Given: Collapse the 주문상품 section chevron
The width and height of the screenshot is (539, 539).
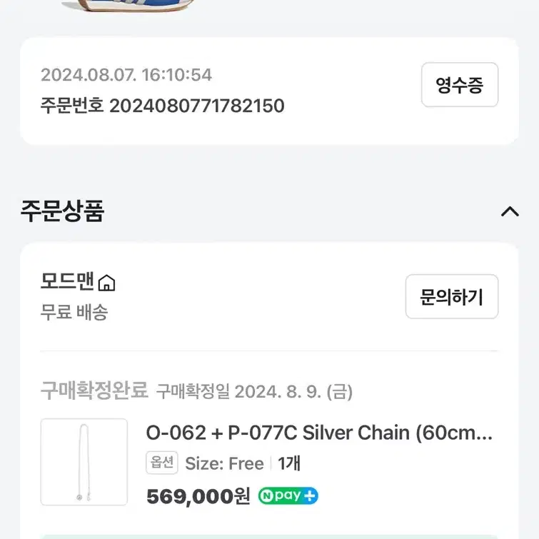Looking at the screenshot, I should [510, 211].
